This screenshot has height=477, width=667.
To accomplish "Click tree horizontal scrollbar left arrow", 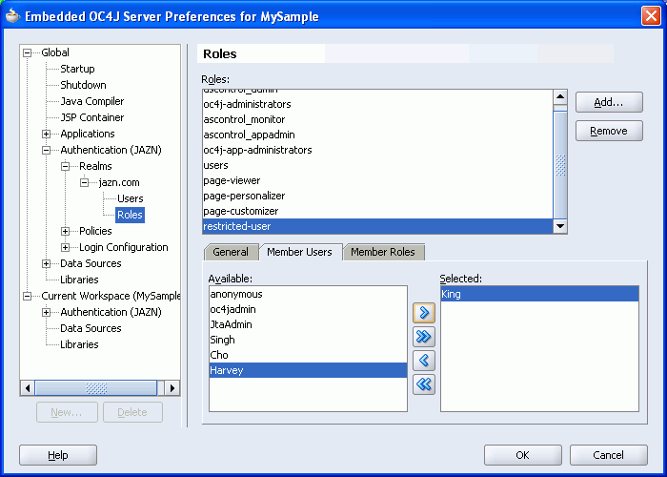I will pyautogui.click(x=28, y=388).
